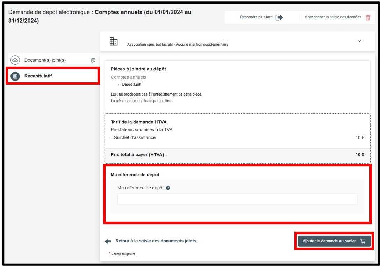Viewport: 381px width, 266px height.
Task: Expand the association details chevron
Action: 359,41
